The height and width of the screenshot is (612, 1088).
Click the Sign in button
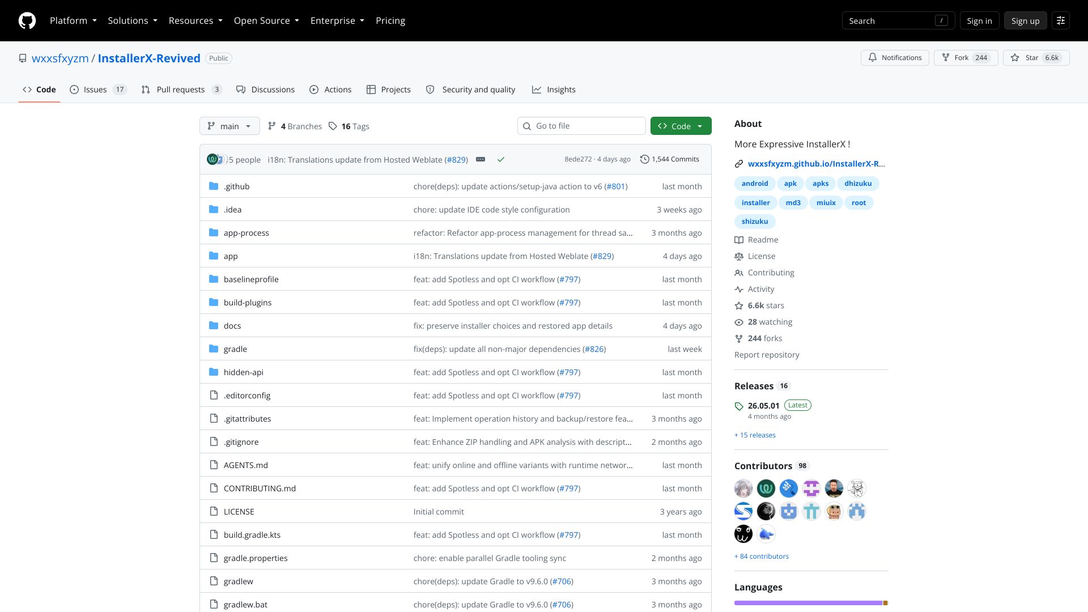(x=979, y=21)
